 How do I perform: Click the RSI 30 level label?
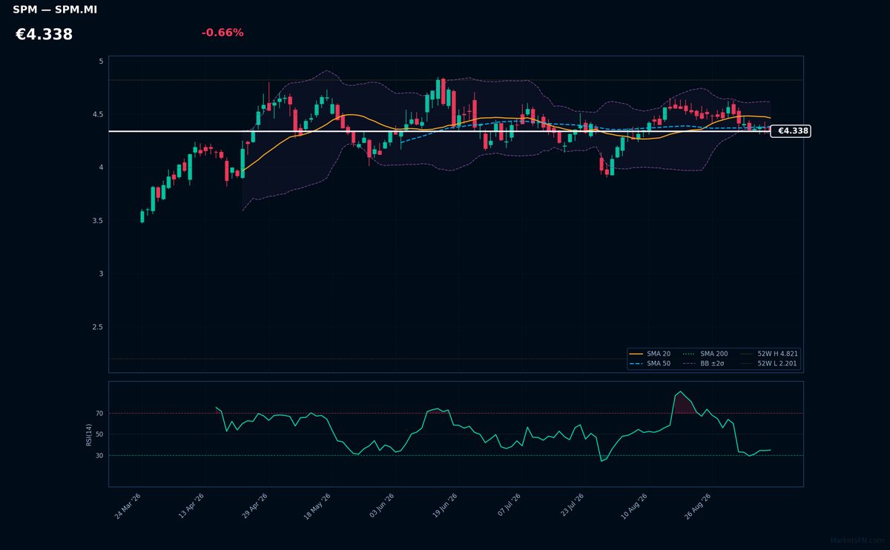(99, 456)
